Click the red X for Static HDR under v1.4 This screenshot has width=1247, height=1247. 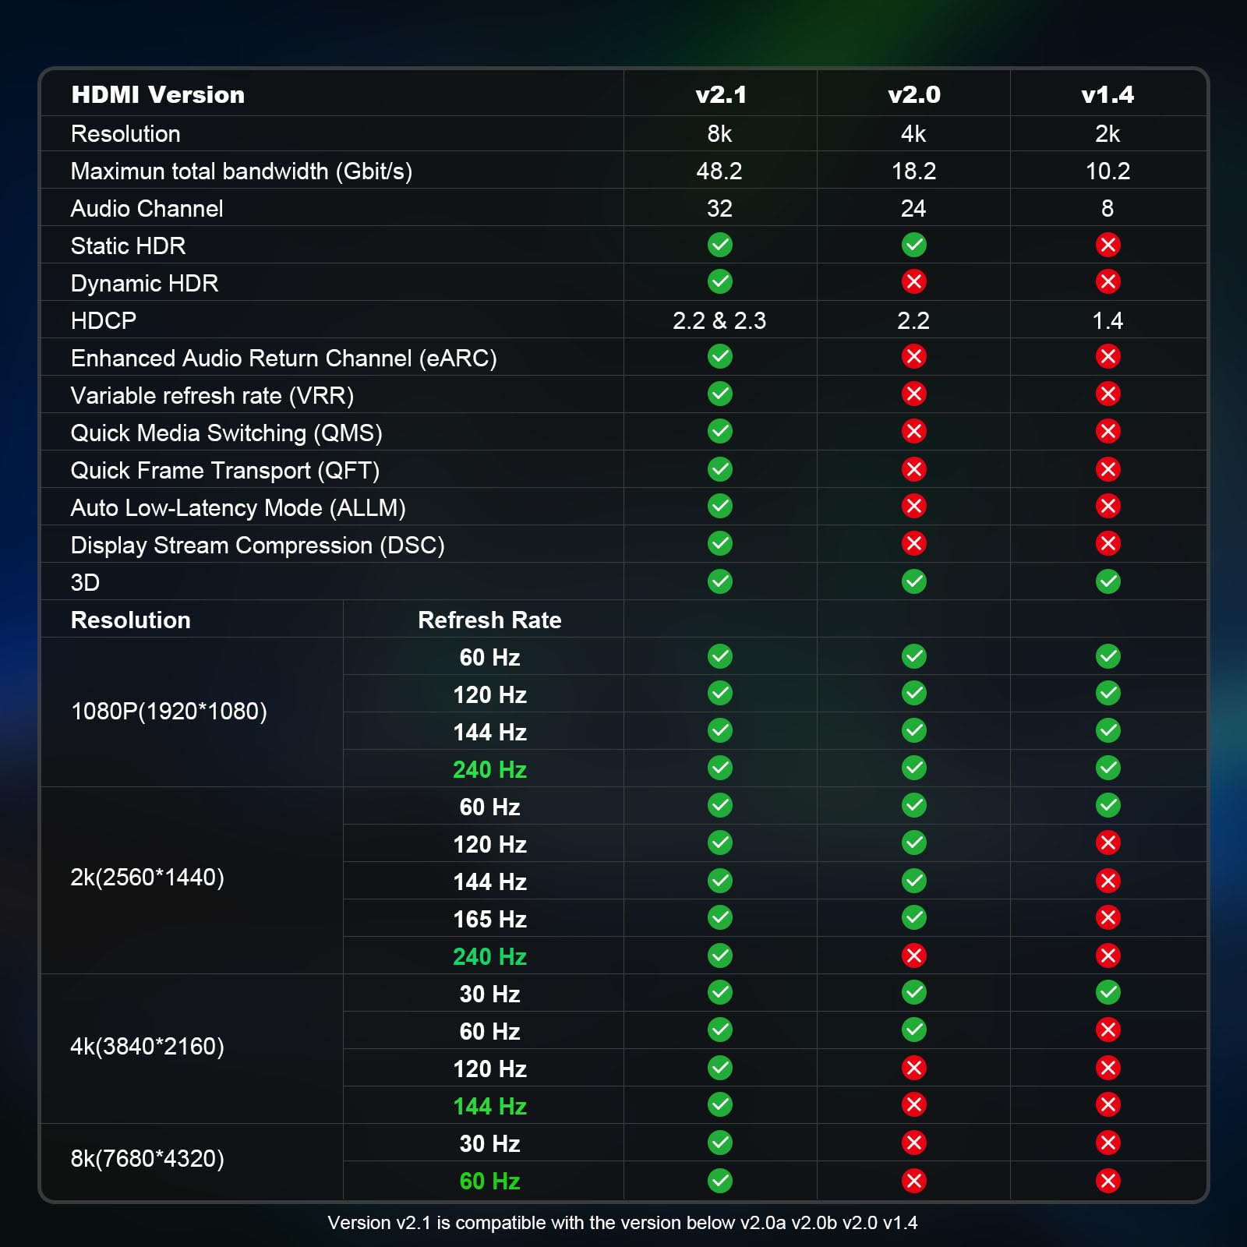tap(1107, 245)
